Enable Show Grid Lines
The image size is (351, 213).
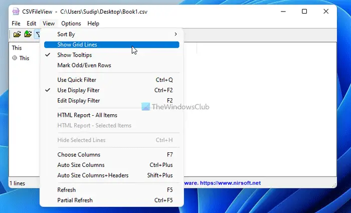112,45
